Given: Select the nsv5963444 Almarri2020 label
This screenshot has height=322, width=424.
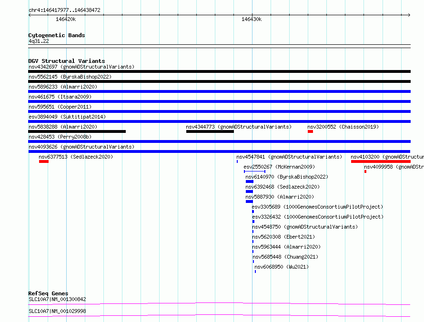Looking at the screenshot, I should pyautogui.click(x=286, y=247).
